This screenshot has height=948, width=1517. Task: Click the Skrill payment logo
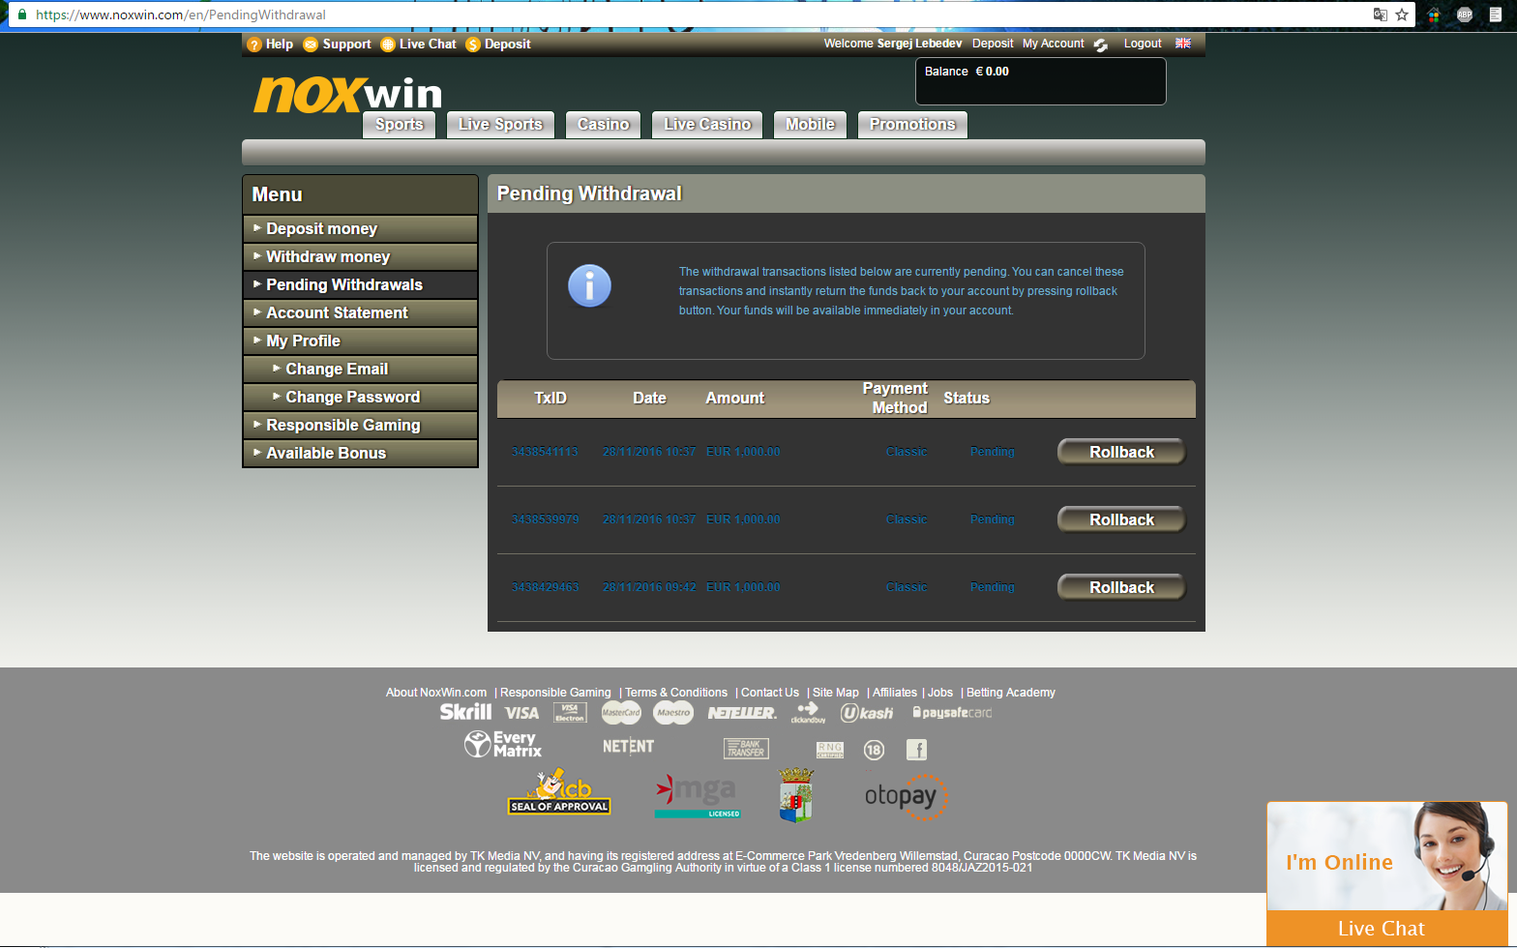465,712
